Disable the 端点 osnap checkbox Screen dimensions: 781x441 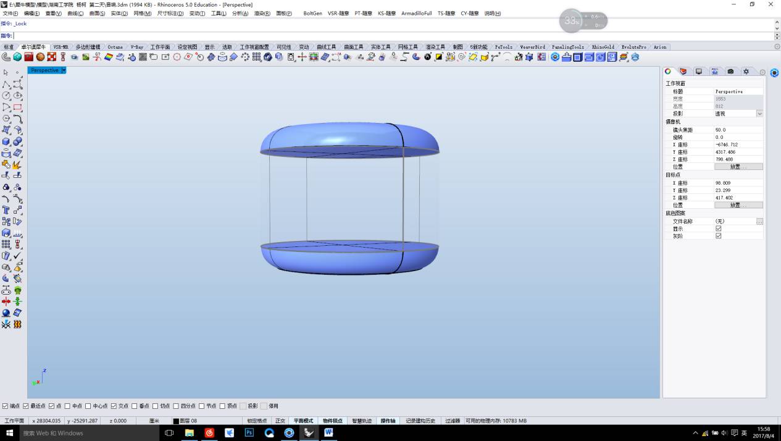tap(5, 406)
